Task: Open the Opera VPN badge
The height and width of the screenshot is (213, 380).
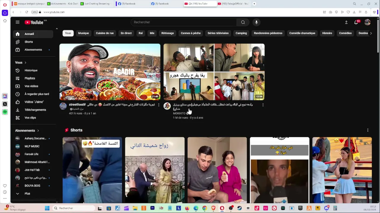Action: [x=34, y=12]
